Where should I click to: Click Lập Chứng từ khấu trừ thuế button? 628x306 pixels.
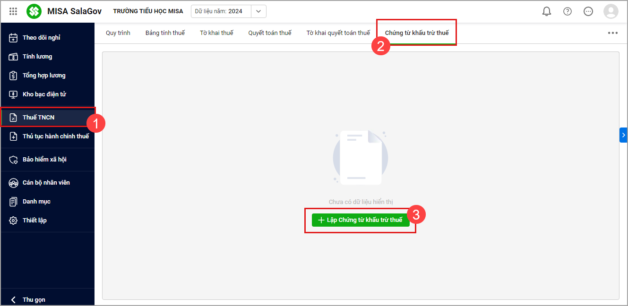tap(361, 220)
